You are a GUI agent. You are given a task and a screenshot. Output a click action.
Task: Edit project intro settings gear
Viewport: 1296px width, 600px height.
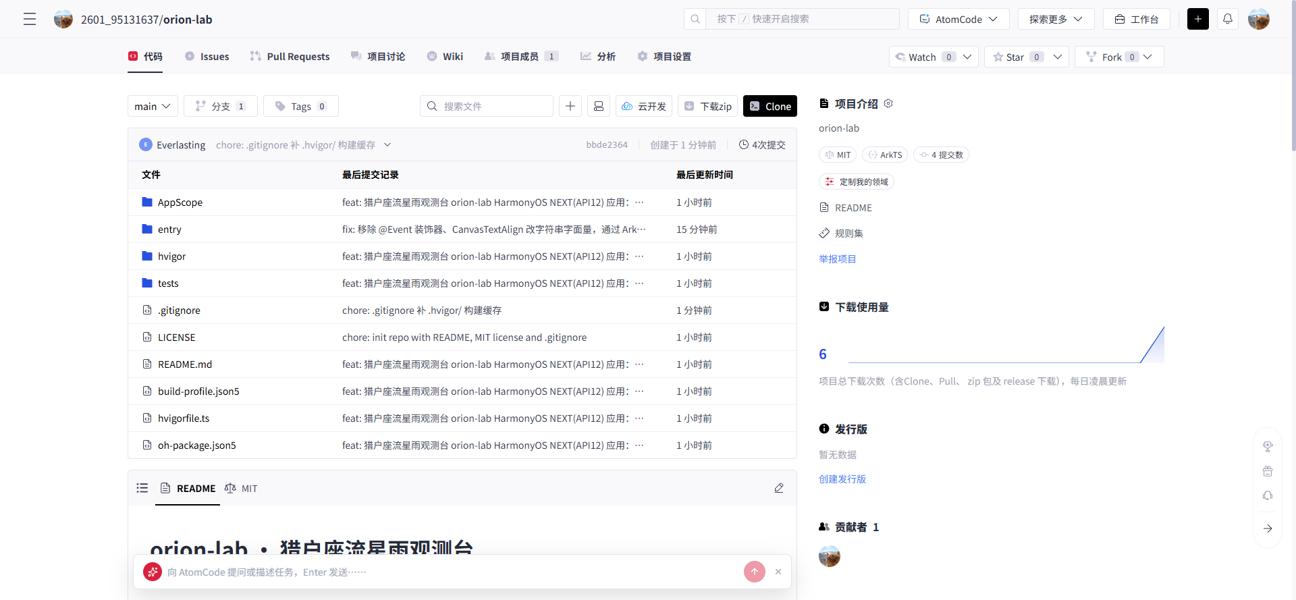(888, 103)
